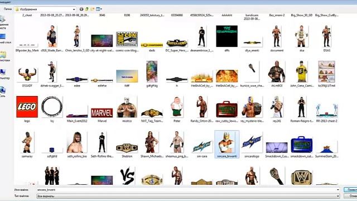This screenshot has height=201, width=357.
Task: Create a new folder with the toolbar icon
Action: 93,9
